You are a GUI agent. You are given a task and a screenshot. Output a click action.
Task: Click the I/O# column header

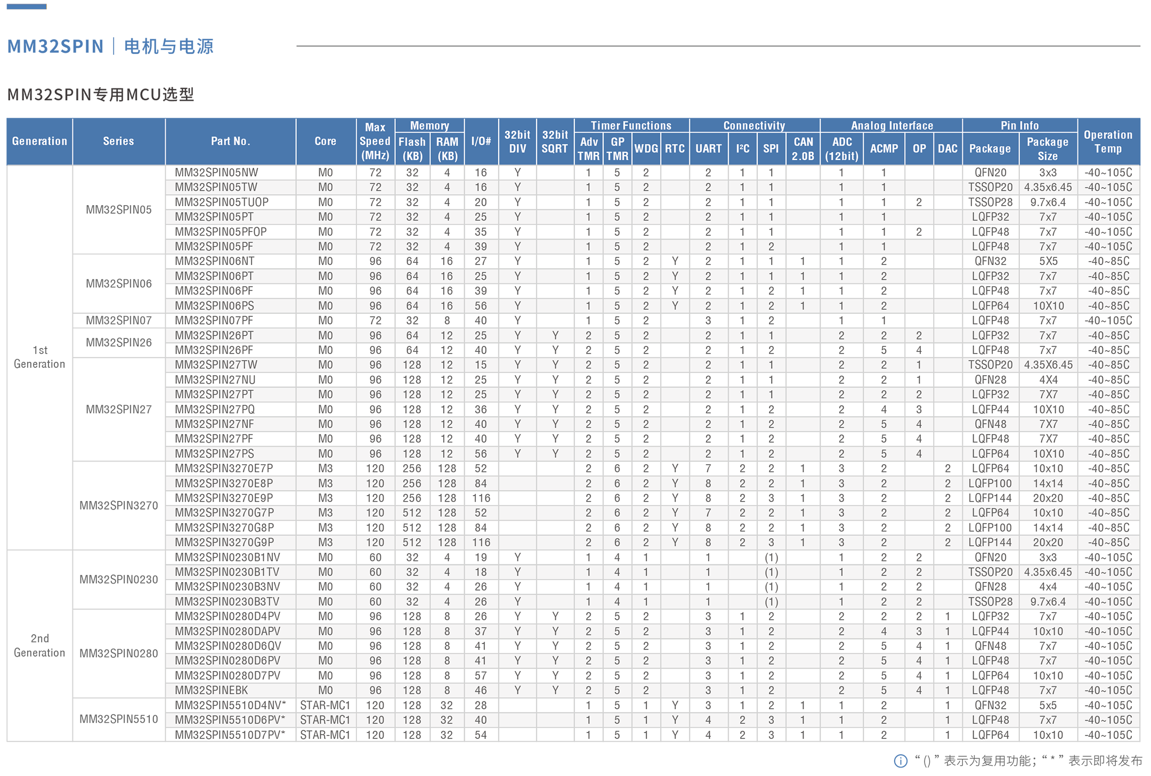[x=481, y=141]
